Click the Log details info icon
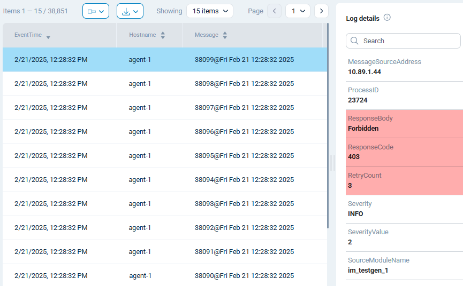The image size is (463, 286). tap(387, 18)
